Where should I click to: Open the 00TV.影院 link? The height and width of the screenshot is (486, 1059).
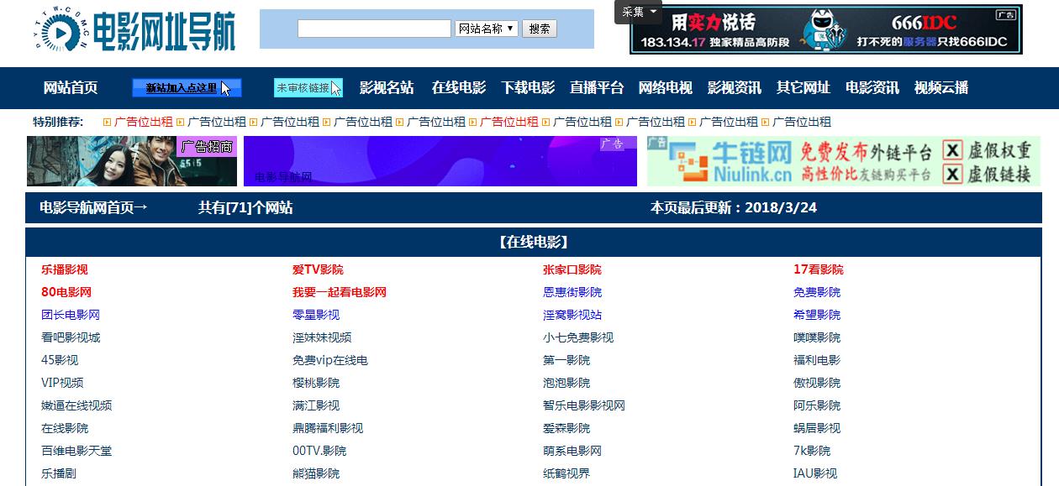coord(319,451)
